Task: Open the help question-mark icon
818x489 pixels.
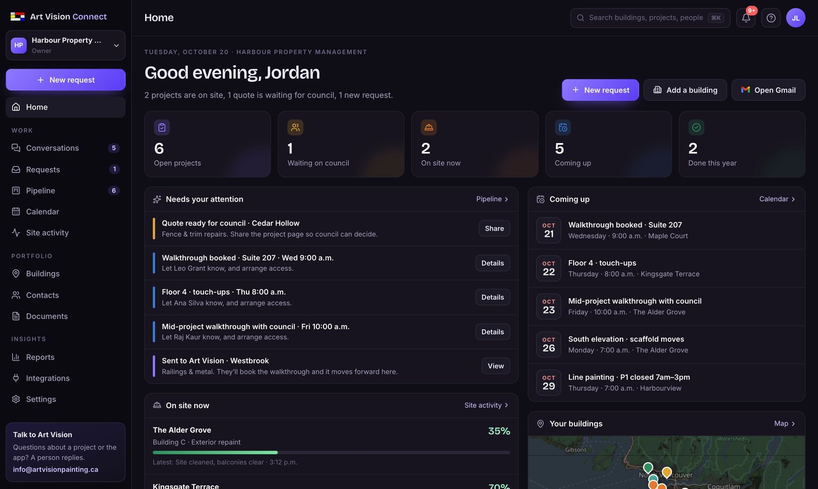Action: tap(771, 18)
